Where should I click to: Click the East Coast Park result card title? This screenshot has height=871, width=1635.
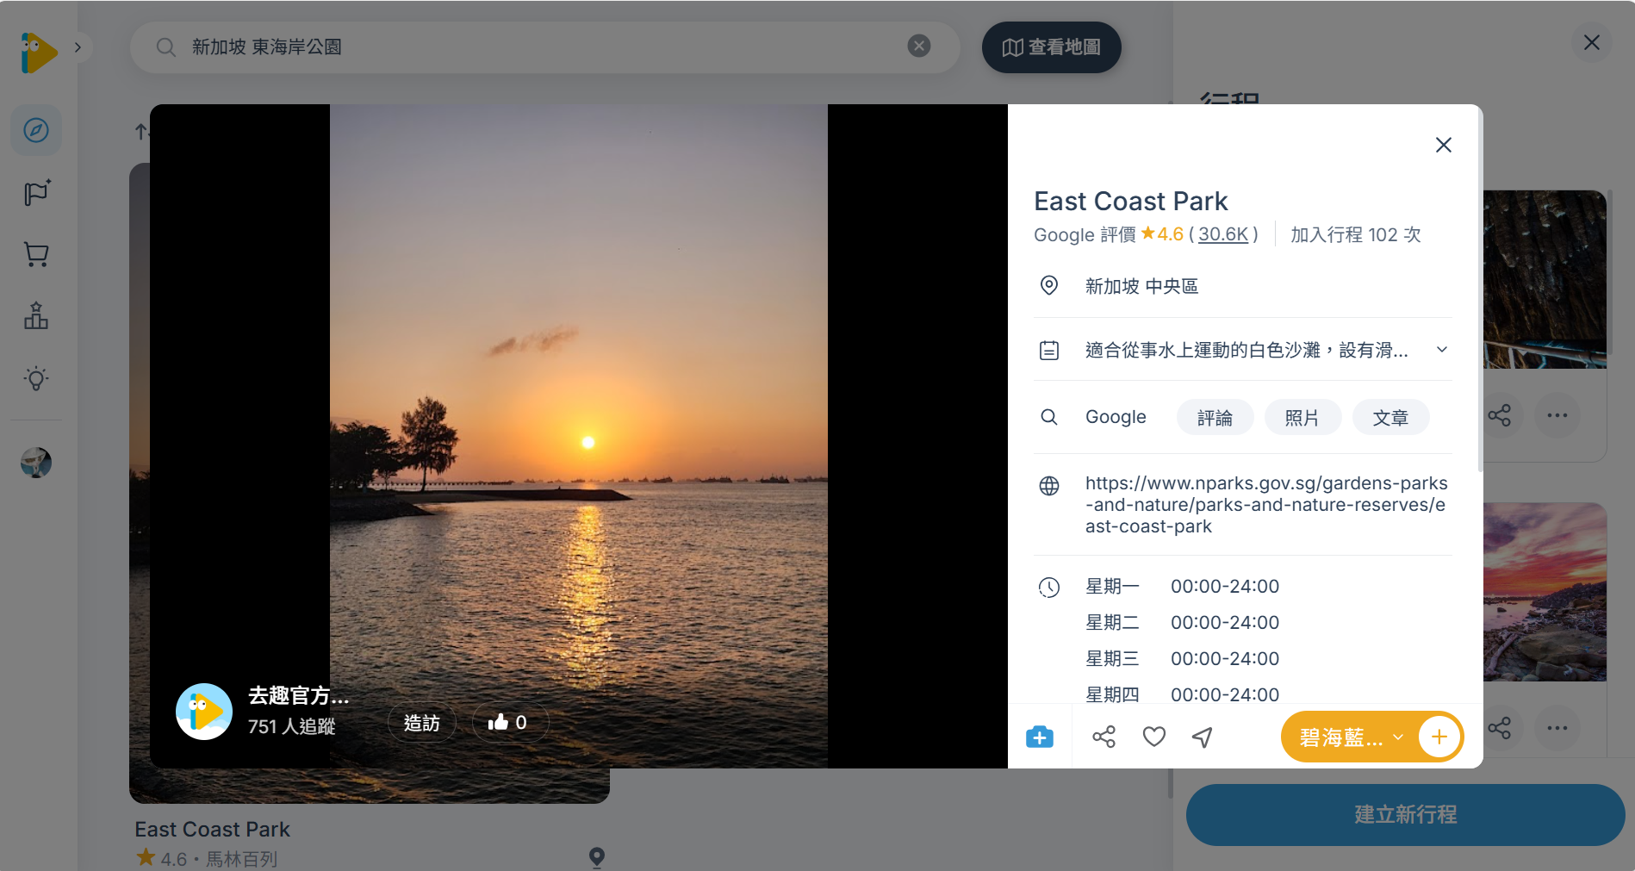click(213, 830)
